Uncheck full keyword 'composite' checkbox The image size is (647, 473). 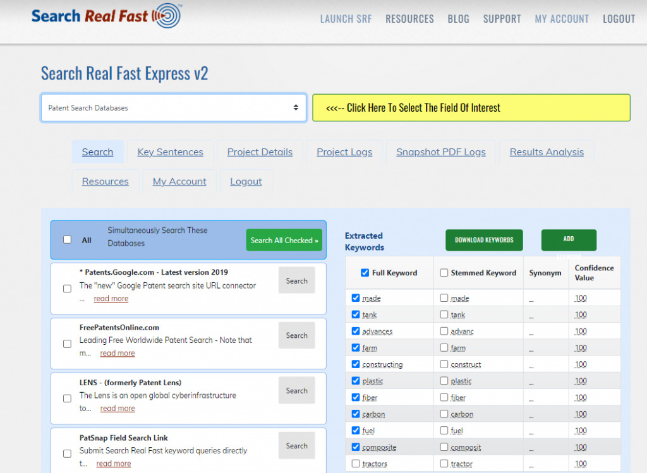[356, 446]
